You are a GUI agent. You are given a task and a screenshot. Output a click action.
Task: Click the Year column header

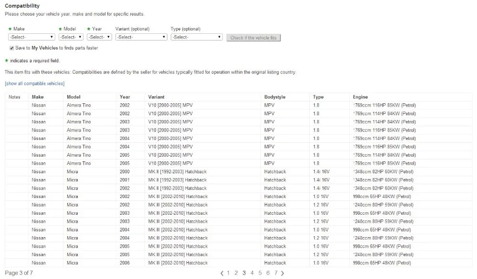[x=124, y=97]
